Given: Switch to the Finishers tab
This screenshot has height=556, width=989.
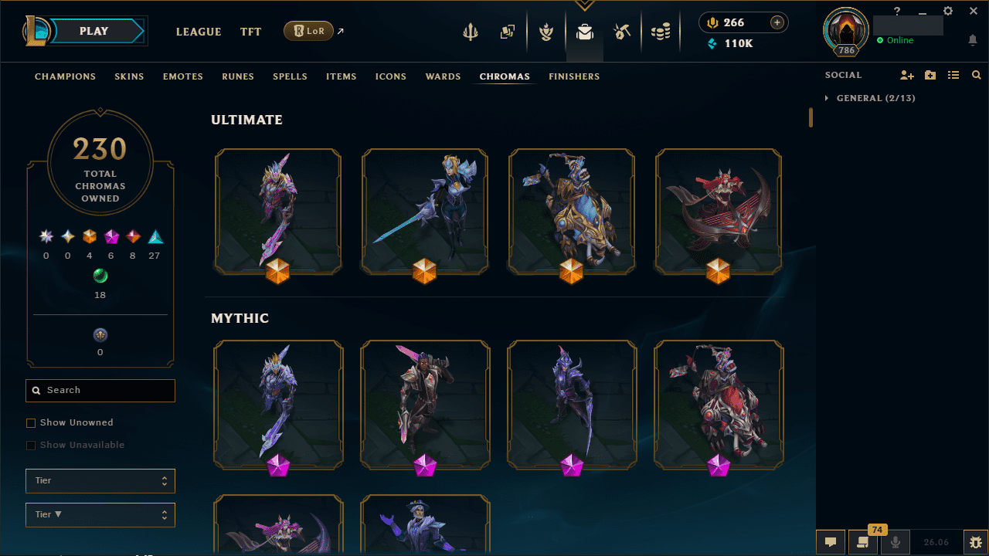Looking at the screenshot, I should pyautogui.click(x=574, y=76).
